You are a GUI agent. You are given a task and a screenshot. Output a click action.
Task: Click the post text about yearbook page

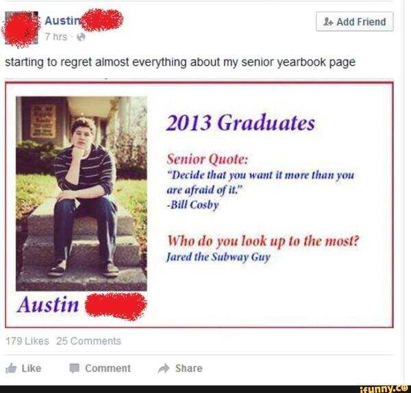point(180,62)
